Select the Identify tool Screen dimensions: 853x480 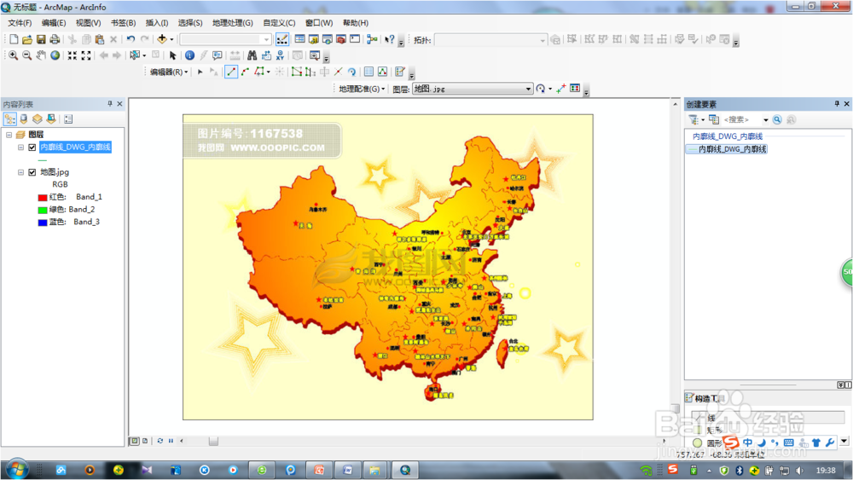pyautogui.click(x=189, y=55)
